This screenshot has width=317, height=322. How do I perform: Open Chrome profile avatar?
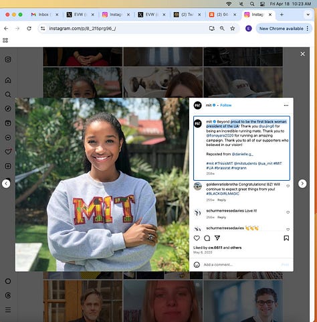point(249,28)
